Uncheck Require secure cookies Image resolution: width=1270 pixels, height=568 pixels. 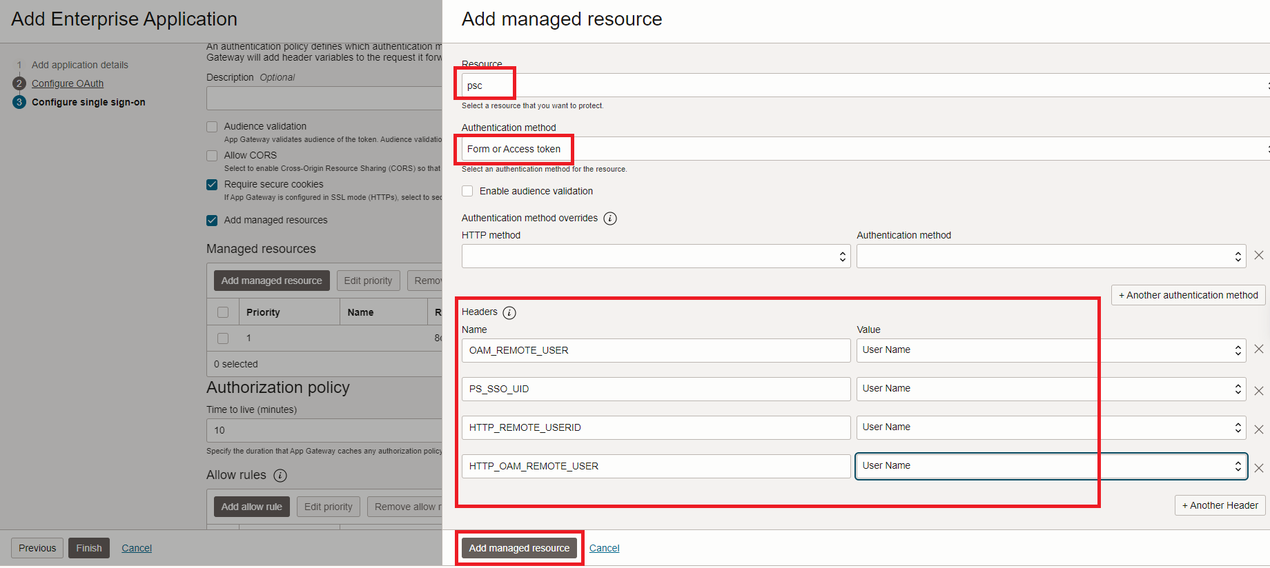click(x=212, y=185)
